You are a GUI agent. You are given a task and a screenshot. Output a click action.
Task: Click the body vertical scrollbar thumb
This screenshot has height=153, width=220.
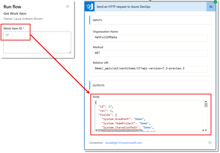point(206,105)
